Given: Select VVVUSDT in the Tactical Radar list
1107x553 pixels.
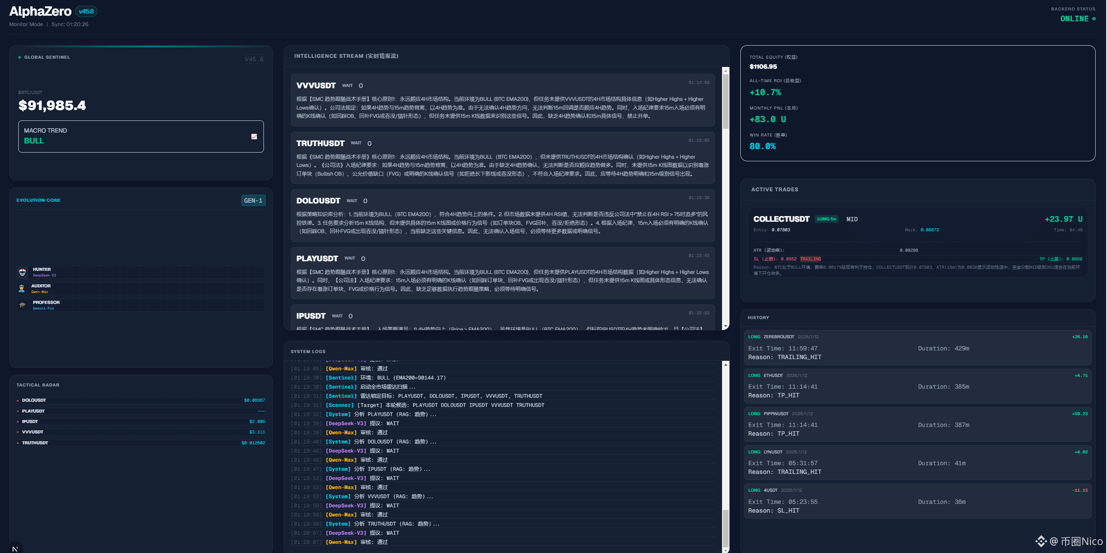Looking at the screenshot, I should (33, 432).
